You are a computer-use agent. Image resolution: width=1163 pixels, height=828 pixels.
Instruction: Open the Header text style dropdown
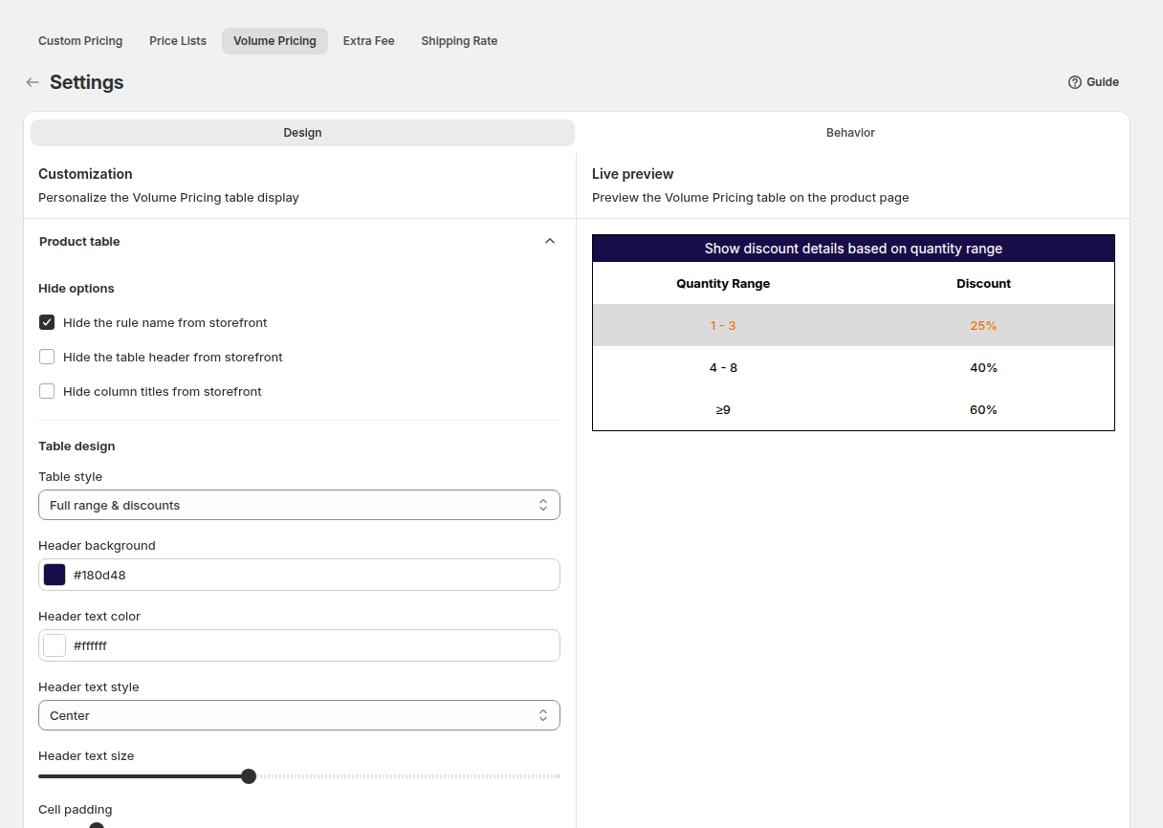pyautogui.click(x=299, y=715)
